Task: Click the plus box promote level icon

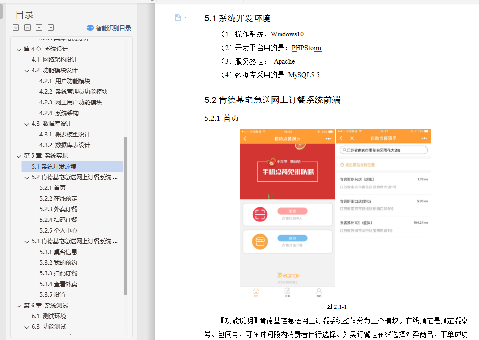Action: coord(39,28)
